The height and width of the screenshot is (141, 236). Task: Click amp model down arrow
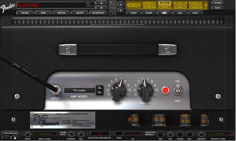click(100, 93)
